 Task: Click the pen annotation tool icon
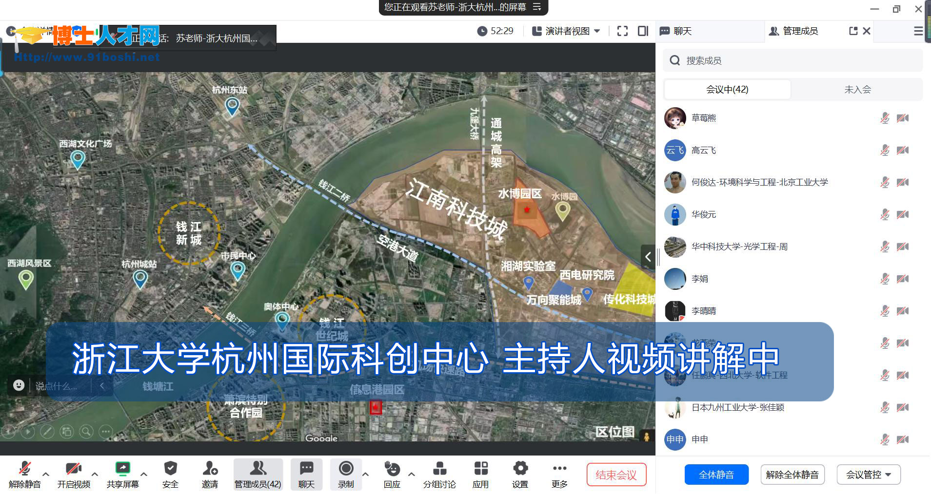[47, 431]
